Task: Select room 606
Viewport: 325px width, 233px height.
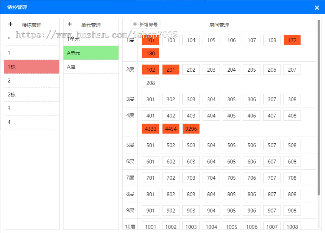Action: (252, 161)
